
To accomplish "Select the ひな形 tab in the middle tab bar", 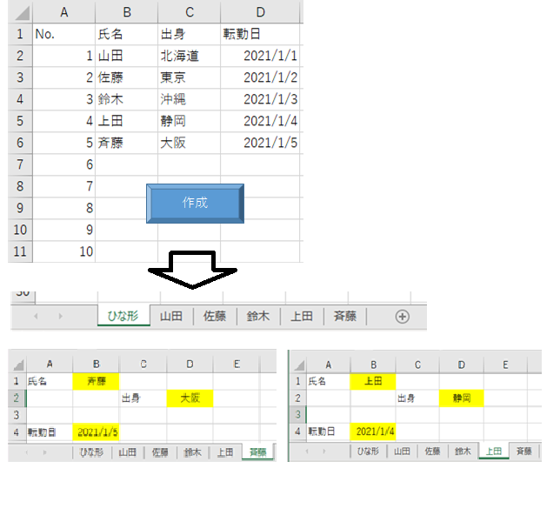I will coord(122,317).
